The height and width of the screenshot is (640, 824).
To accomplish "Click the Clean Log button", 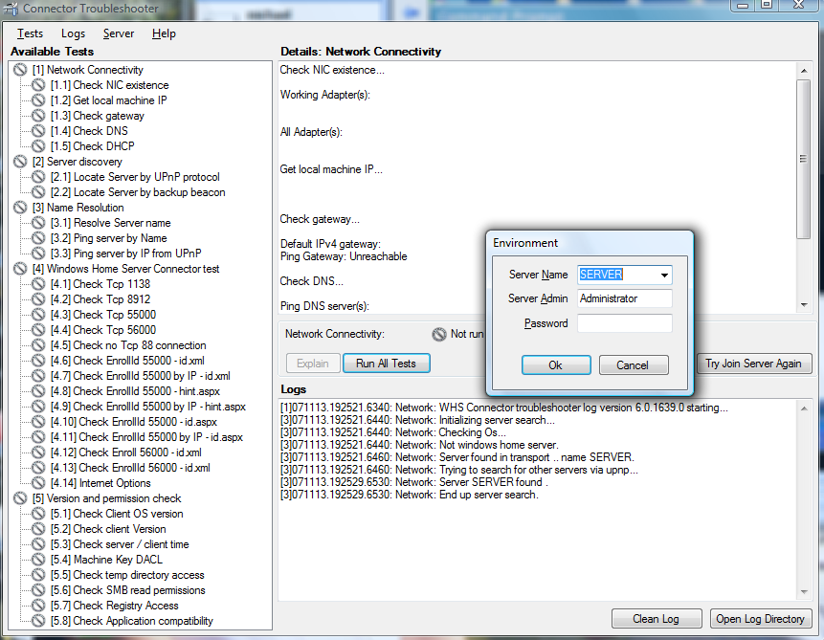I will [x=657, y=619].
